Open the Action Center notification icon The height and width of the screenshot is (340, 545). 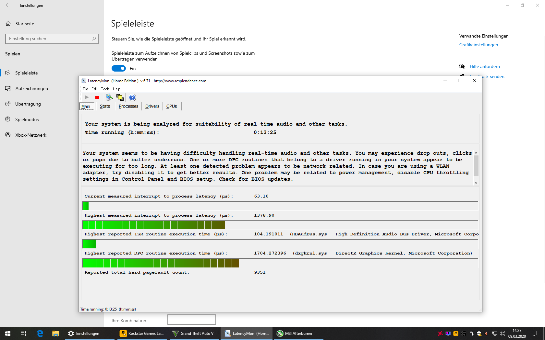(x=534, y=334)
